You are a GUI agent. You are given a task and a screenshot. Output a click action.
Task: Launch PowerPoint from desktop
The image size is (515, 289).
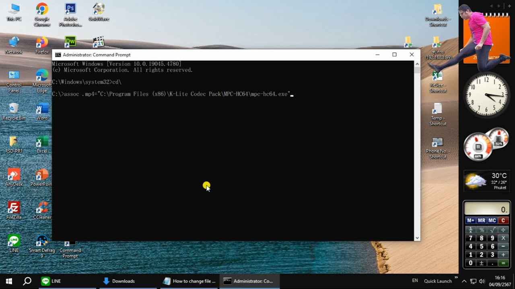click(x=42, y=177)
